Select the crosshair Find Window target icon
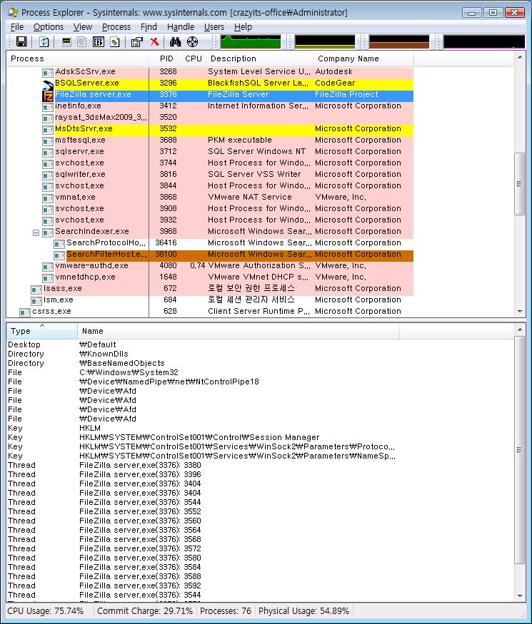The image size is (532, 624). [x=193, y=42]
